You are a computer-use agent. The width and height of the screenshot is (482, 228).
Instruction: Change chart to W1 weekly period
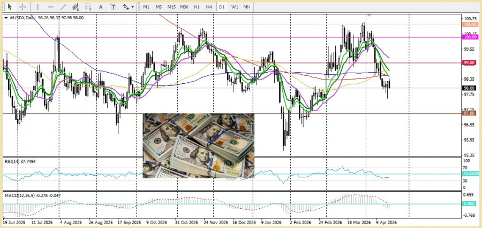[x=235, y=7]
